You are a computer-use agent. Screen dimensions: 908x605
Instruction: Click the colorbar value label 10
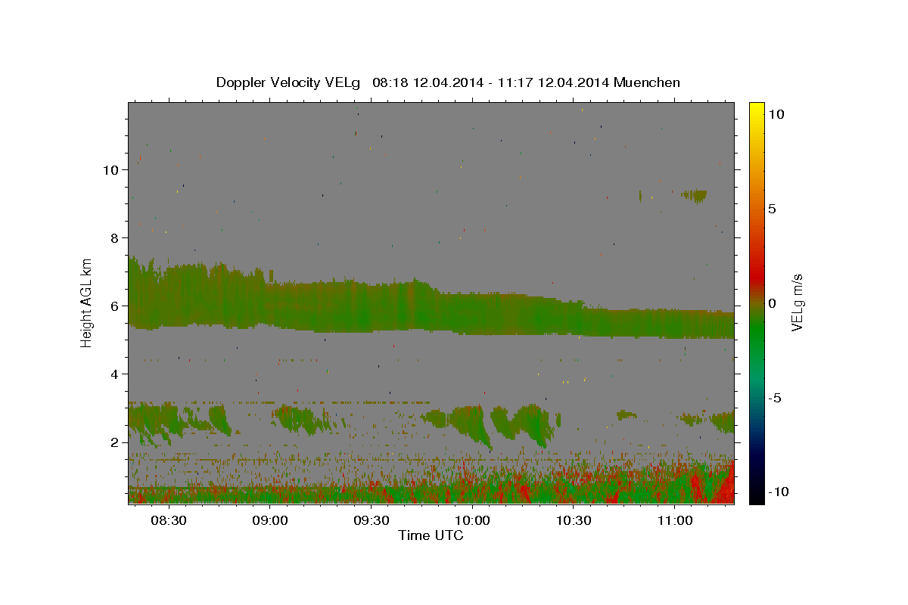776,114
